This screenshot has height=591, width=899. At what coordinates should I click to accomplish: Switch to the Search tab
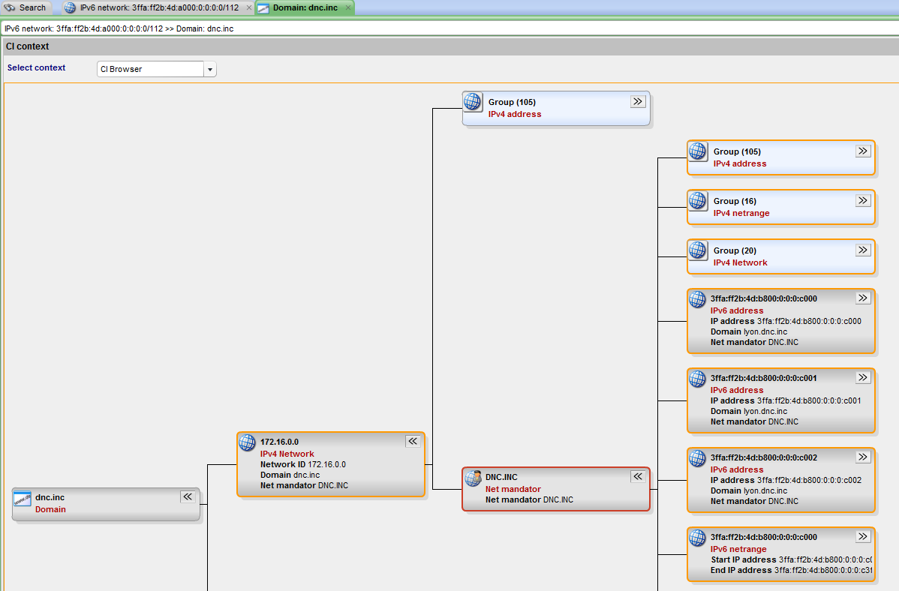(x=26, y=7)
